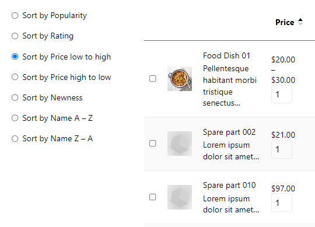This screenshot has width=315, height=227.
Task: Click the Food Dish 01 quantity field
Action: coord(282,94)
